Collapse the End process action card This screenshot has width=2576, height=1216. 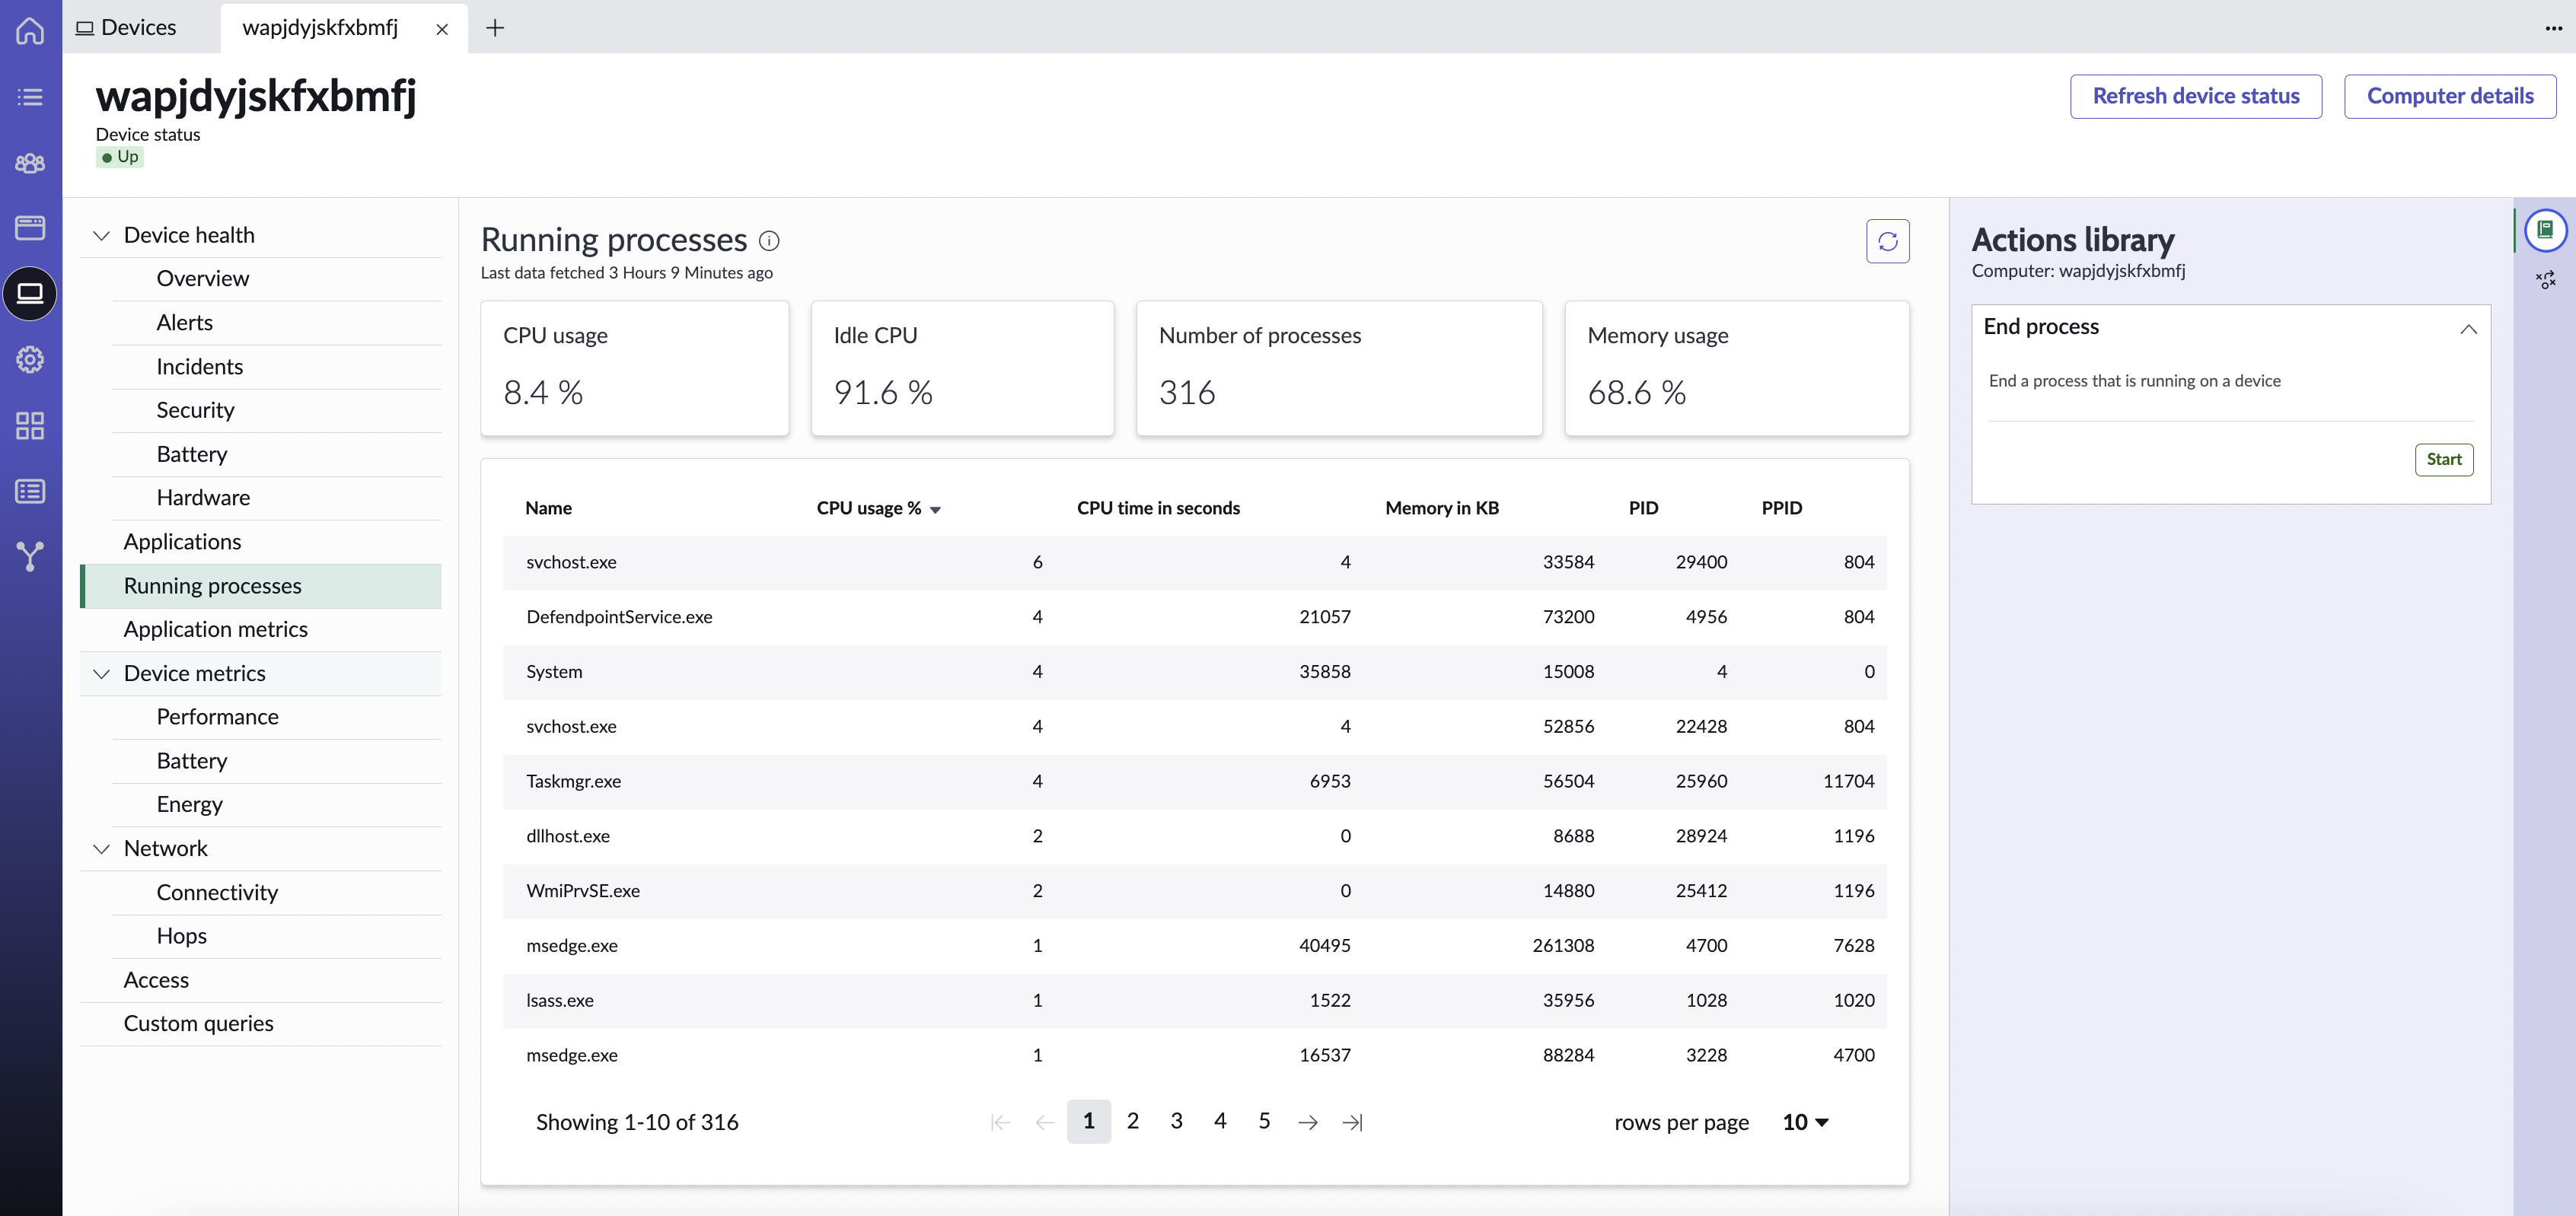click(x=2467, y=328)
